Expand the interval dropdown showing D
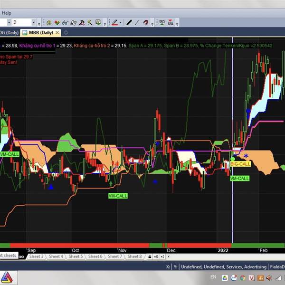This screenshot has width=285, height=285. 33,22
